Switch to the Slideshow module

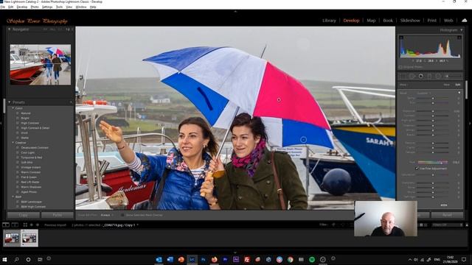(410, 21)
